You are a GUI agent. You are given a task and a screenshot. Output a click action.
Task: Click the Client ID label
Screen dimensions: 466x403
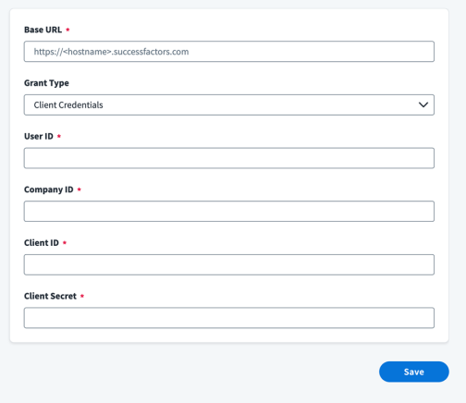[42, 243]
